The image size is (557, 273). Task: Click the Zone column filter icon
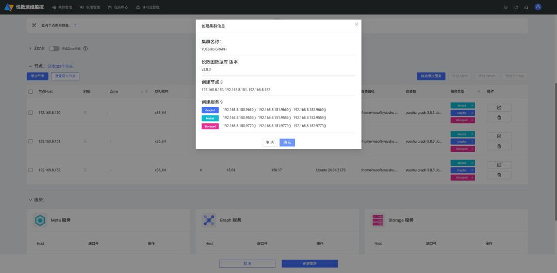[x=146, y=92]
